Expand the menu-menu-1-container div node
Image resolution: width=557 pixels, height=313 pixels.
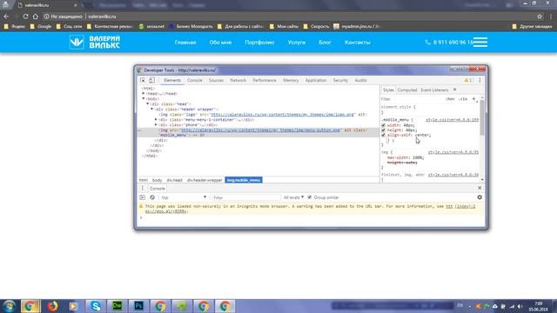[156, 120]
